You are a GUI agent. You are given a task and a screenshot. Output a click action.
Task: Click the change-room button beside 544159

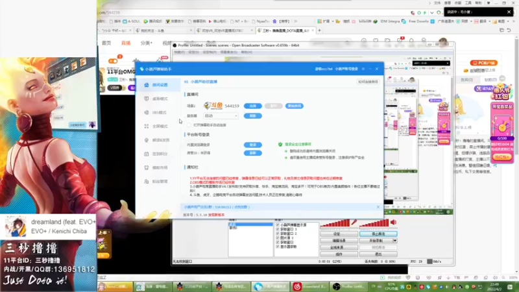[295, 106]
